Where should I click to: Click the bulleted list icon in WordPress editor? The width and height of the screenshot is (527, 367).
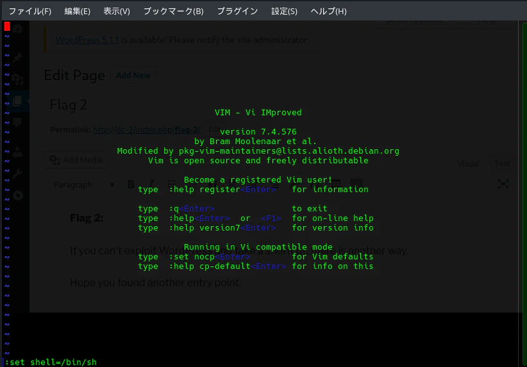(x=172, y=184)
